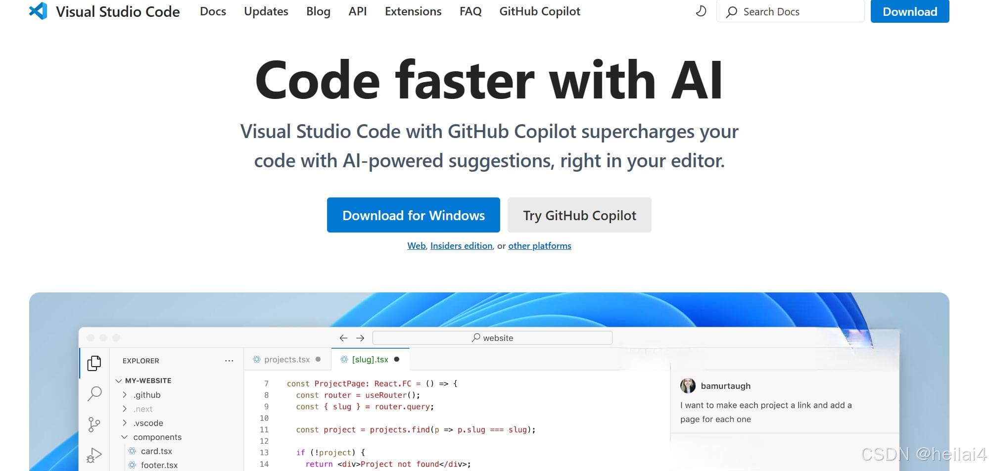This screenshot has height=471, width=989.
Task: Click the website command search box
Action: pos(492,338)
